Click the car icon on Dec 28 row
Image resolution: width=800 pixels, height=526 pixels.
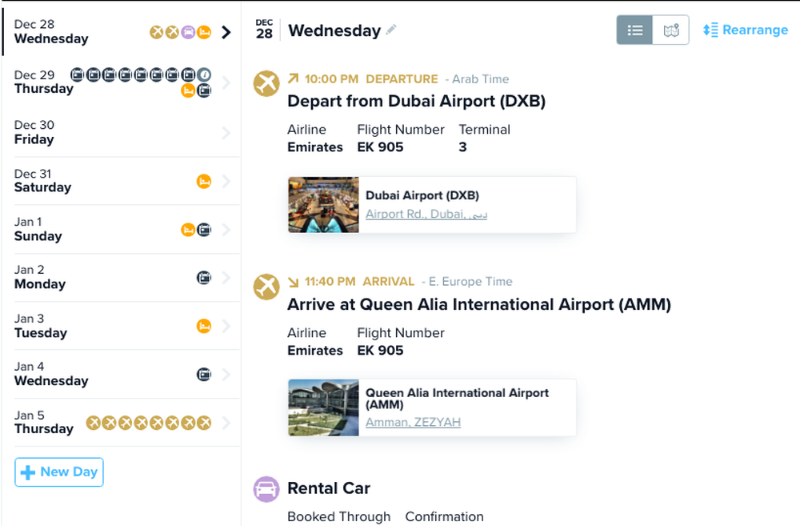tap(188, 32)
